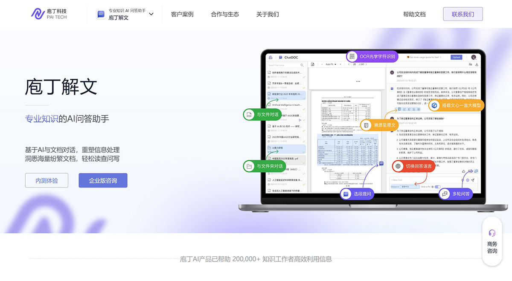Click the 选段提问 chat icon
The height and width of the screenshot is (281, 512).
click(x=345, y=194)
